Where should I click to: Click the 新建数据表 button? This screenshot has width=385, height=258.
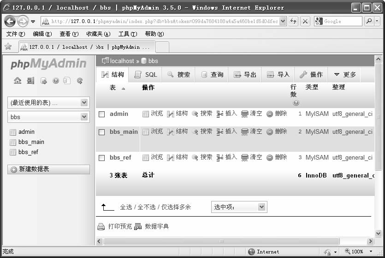click(48, 169)
